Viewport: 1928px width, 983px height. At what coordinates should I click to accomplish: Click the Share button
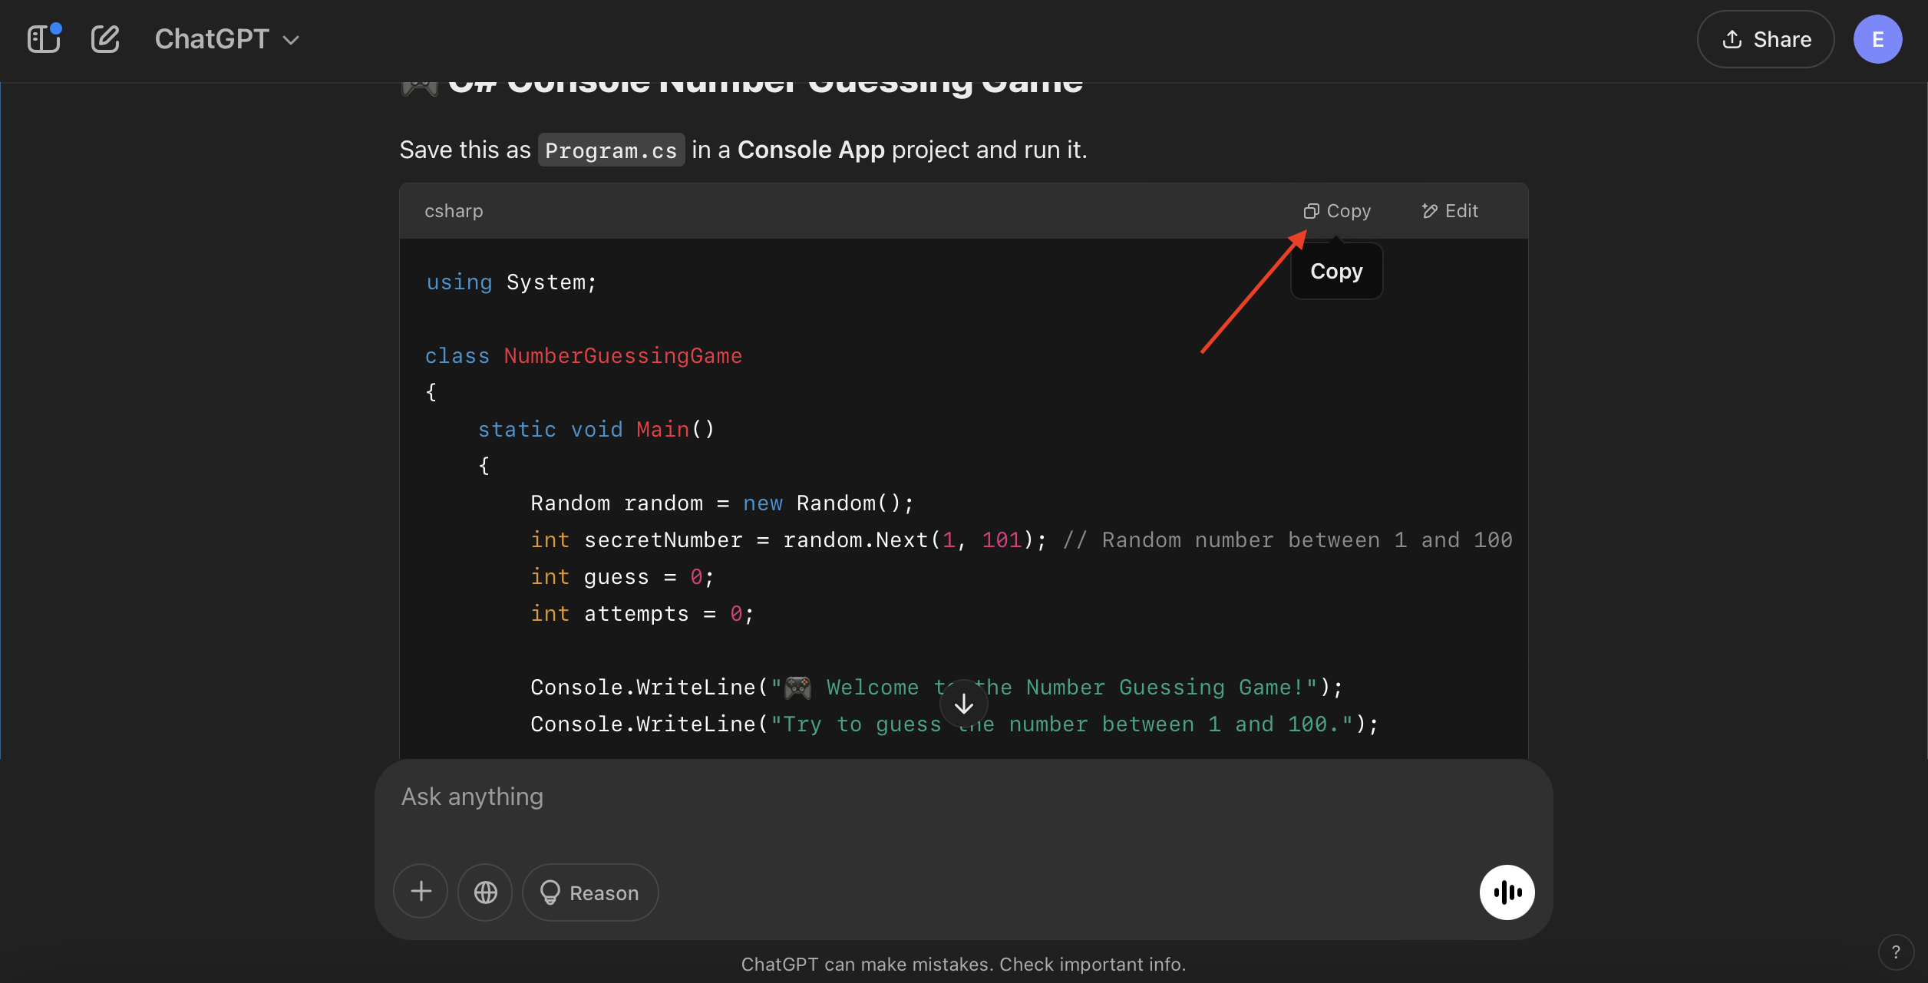pos(1765,39)
